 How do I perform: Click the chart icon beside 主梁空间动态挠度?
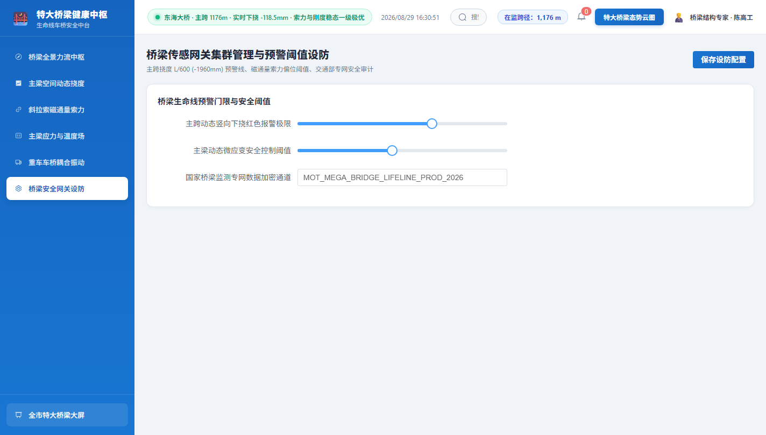(x=18, y=83)
